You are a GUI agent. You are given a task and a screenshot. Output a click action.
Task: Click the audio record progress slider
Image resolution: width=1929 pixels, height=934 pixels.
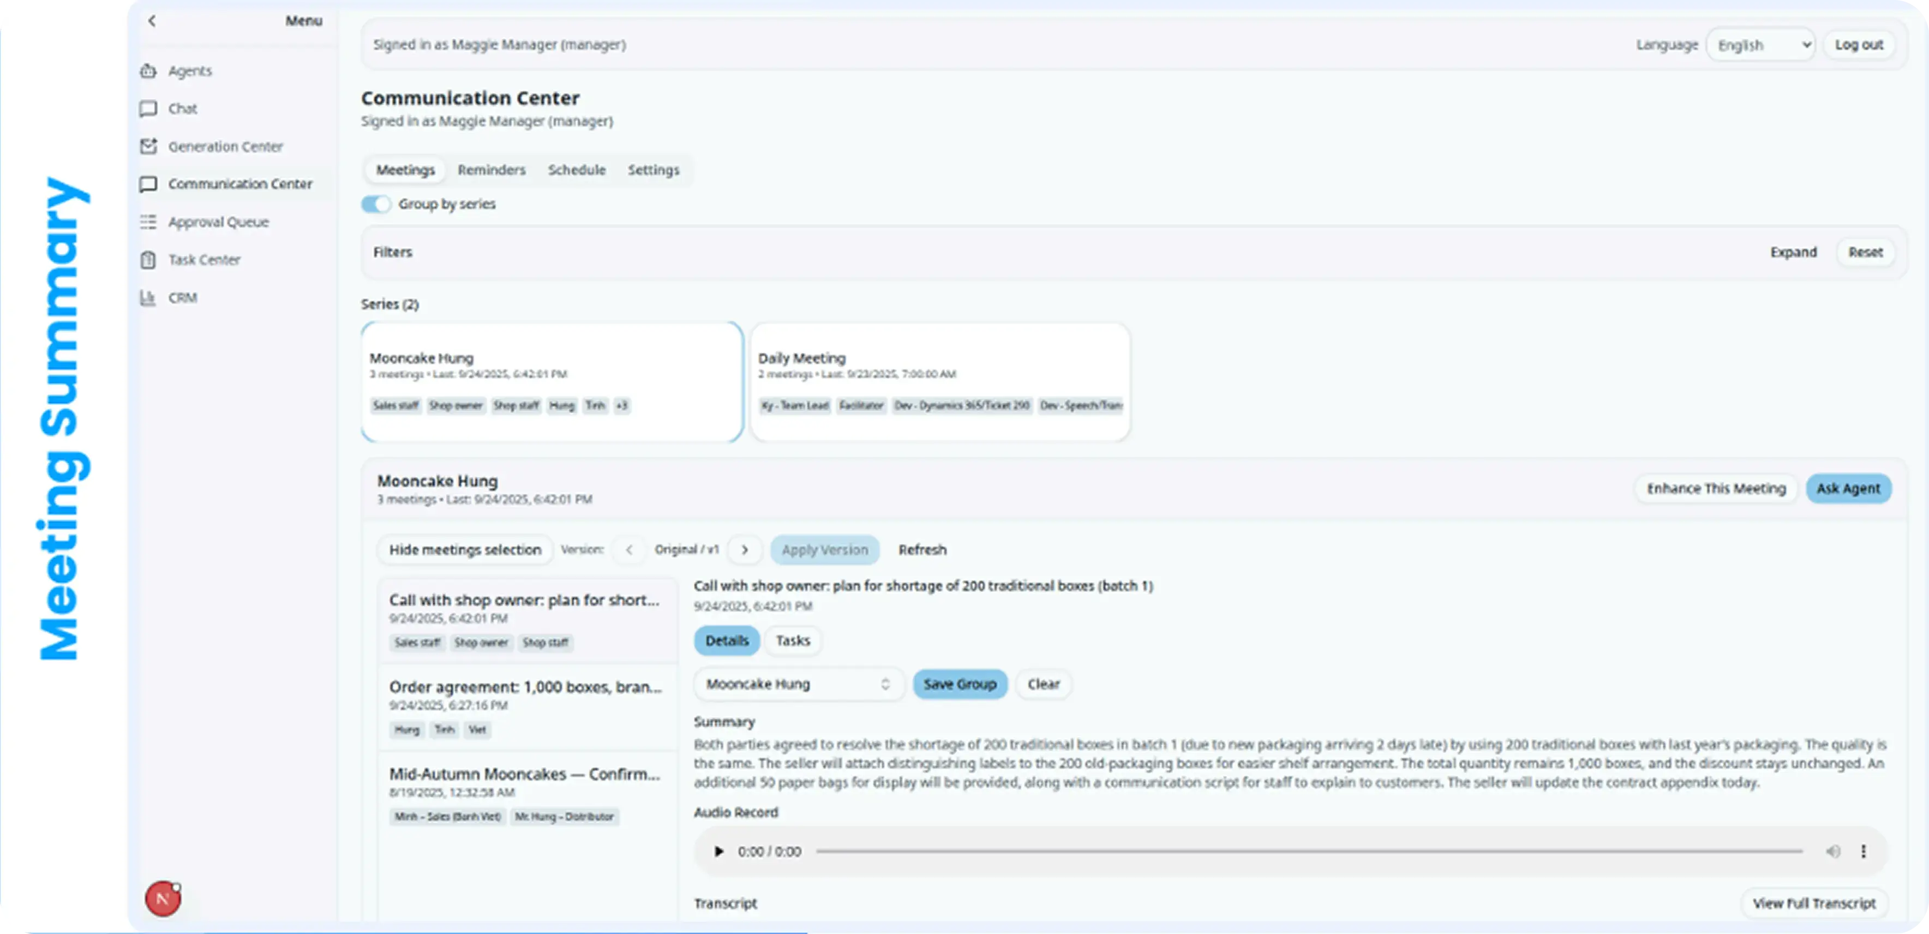pyautogui.click(x=1309, y=851)
